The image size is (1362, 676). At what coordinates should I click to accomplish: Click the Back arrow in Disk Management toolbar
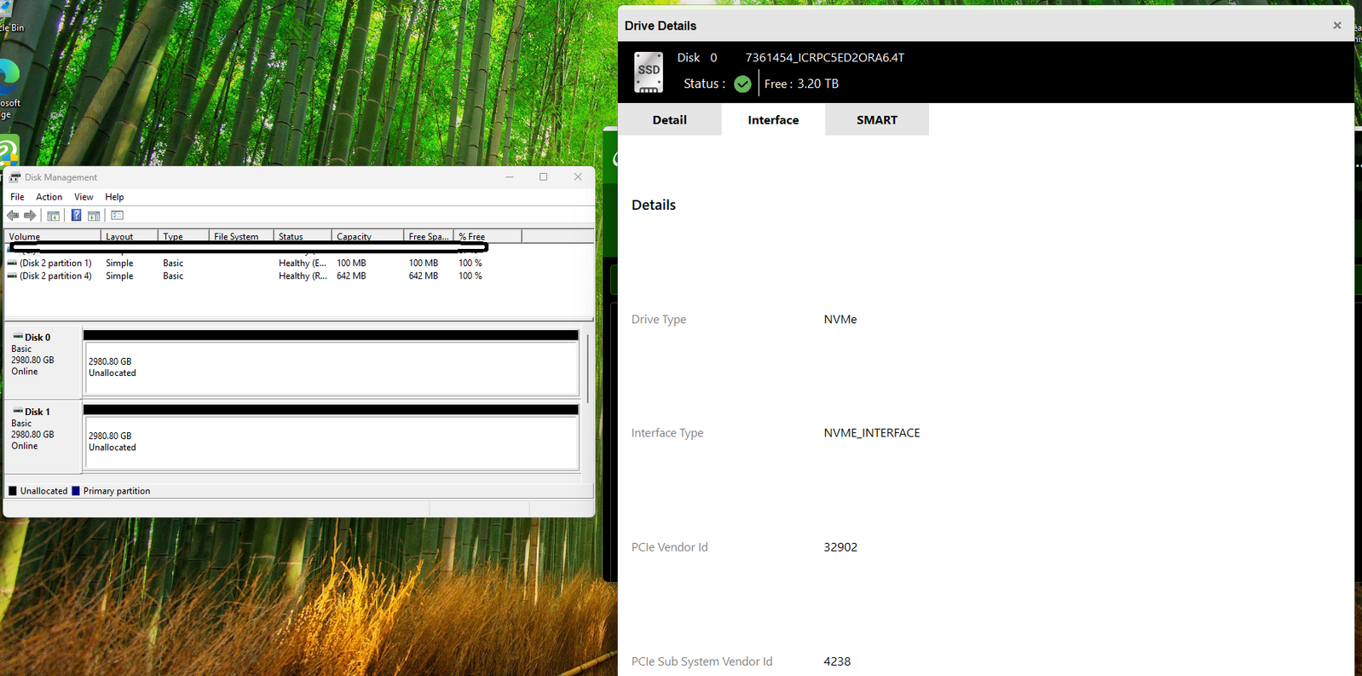pos(13,216)
